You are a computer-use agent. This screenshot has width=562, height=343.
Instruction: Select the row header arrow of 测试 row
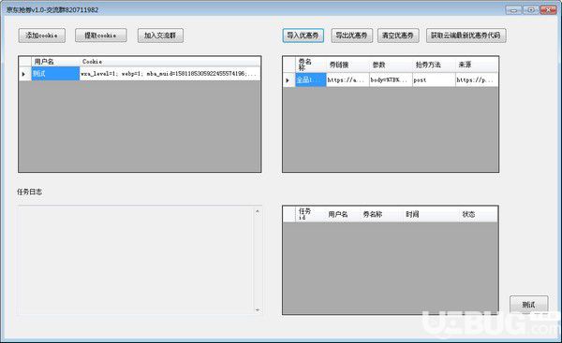point(25,74)
